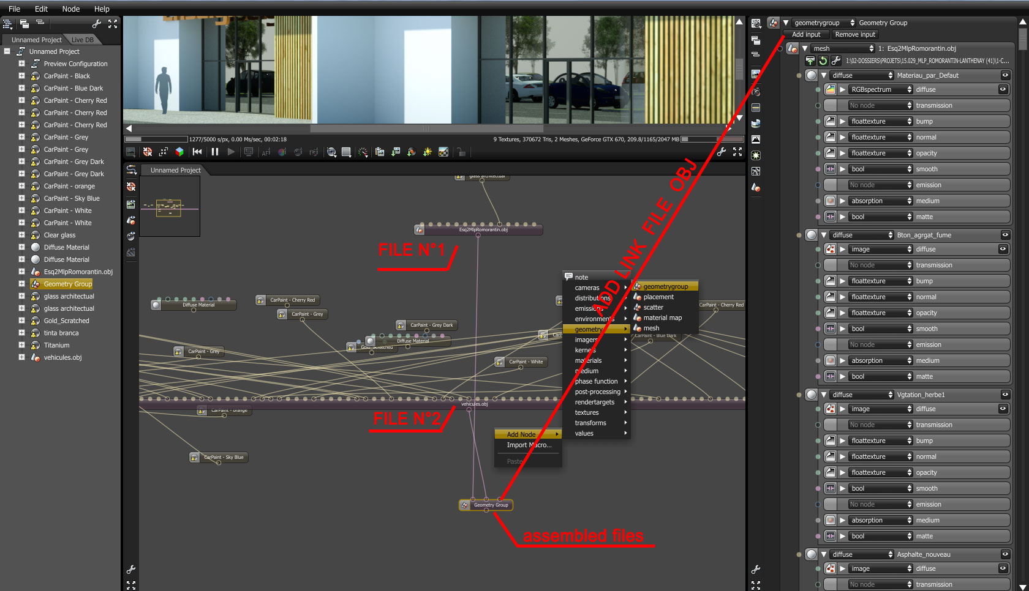Pause the render in the viewport toolbar
The height and width of the screenshot is (591, 1029).
(x=215, y=152)
